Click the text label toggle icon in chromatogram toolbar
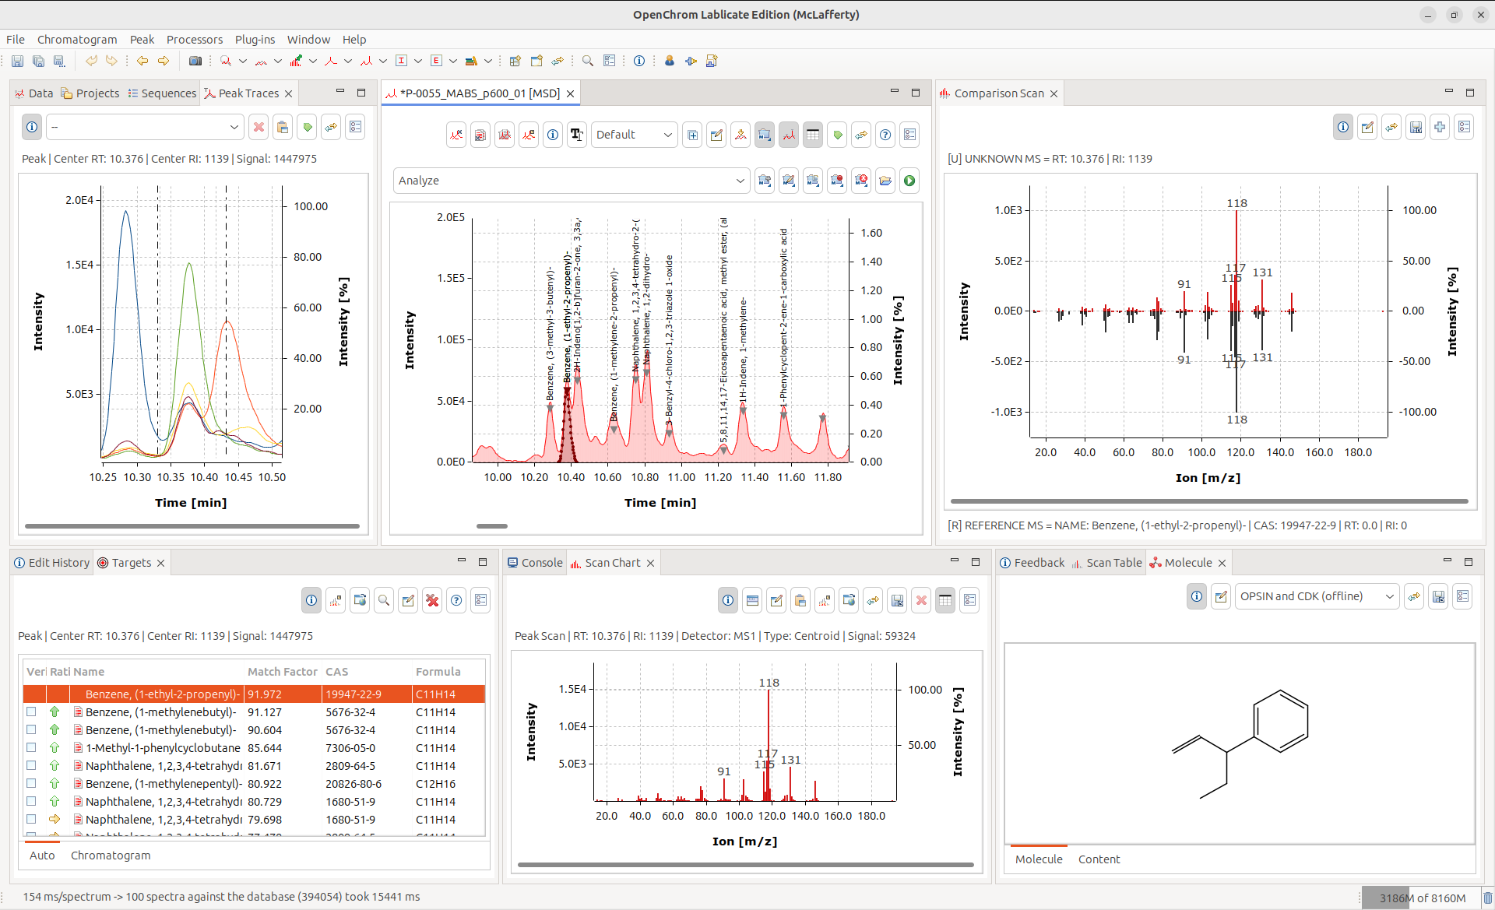 (x=576, y=135)
